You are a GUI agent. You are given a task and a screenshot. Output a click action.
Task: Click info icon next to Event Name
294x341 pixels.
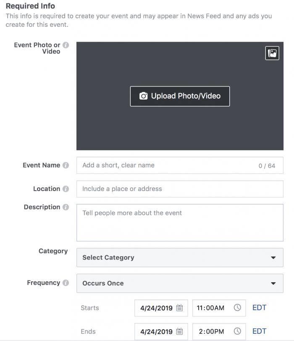pyautogui.click(x=66, y=165)
